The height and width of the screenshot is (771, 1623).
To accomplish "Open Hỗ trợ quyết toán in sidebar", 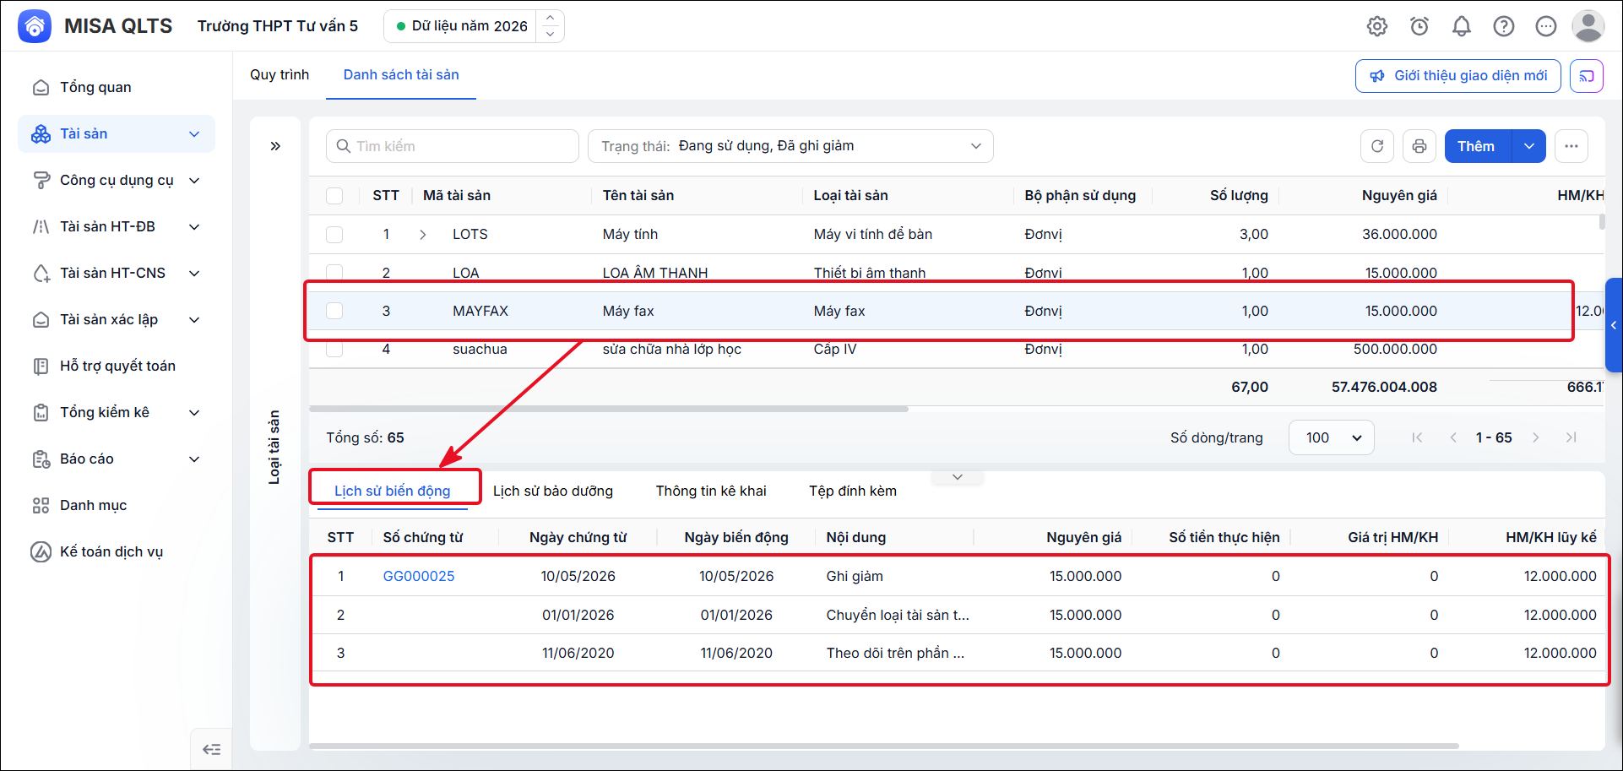I will [117, 366].
